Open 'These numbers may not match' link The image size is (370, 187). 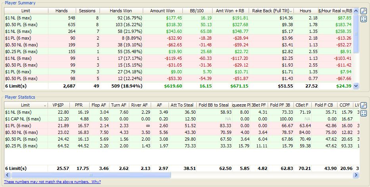(x=52, y=181)
